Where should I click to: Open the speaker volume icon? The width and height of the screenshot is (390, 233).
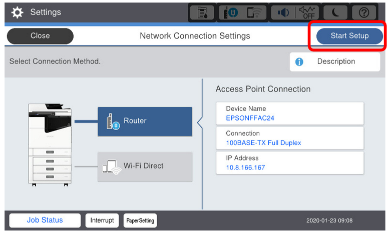point(283,12)
